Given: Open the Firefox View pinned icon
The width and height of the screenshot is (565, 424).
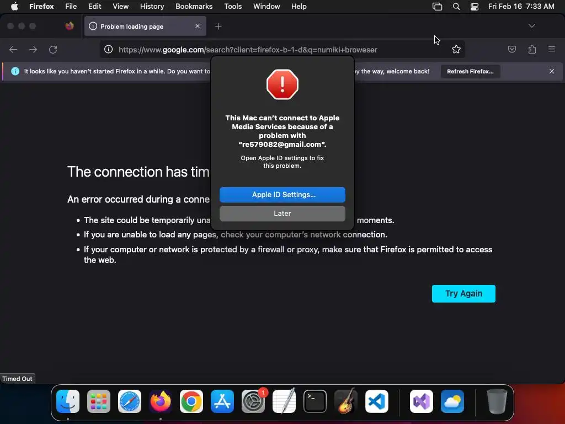Looking at the screenshot, I should (70, 26).
